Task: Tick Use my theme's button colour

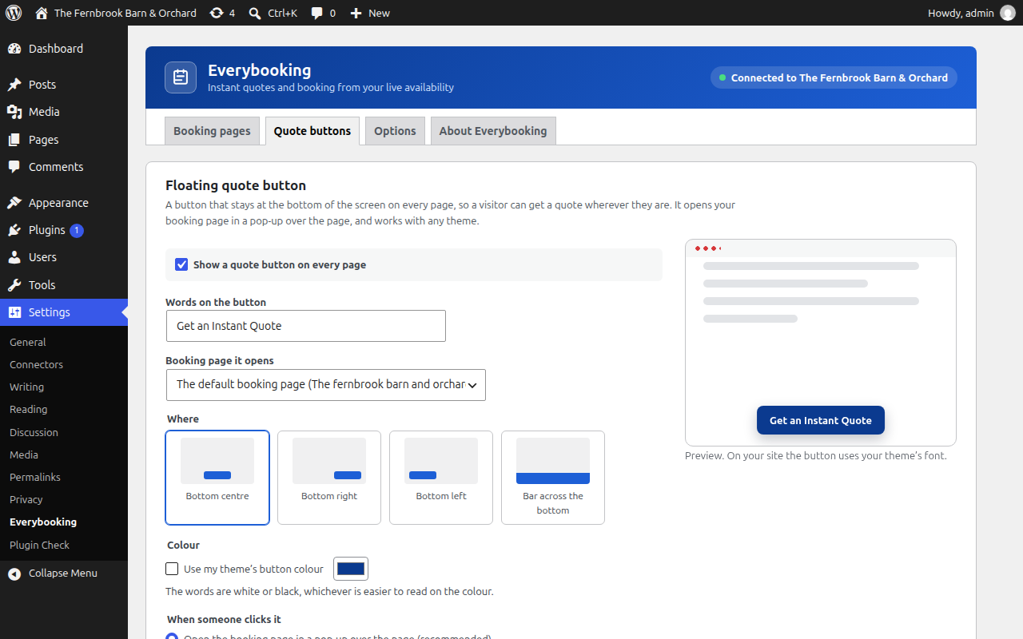Action: (172, 569)
